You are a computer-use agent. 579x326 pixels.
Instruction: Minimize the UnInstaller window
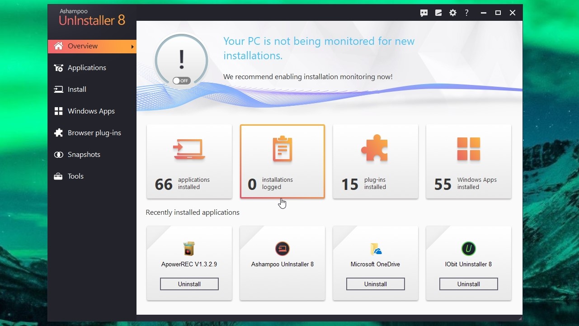483,13
